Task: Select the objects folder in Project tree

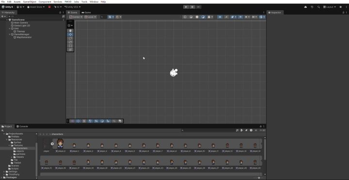Action: [x=20, y=151]
